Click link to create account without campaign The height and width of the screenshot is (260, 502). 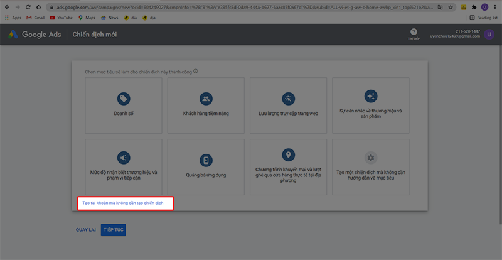pos(123,203)
